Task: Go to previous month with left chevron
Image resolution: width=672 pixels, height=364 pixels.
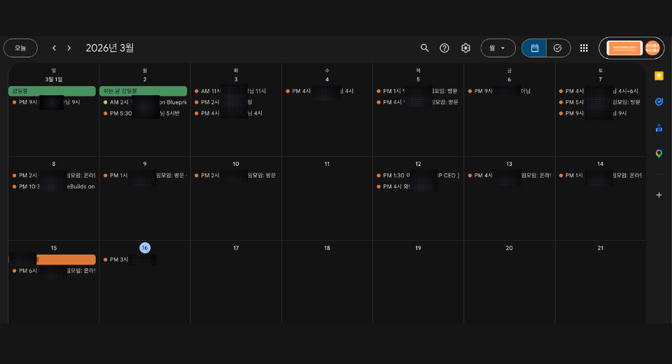Action: pyautogui.click(x=54, y=48)
